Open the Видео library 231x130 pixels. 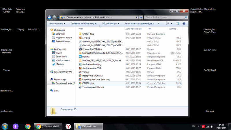(x=59, y=53)
